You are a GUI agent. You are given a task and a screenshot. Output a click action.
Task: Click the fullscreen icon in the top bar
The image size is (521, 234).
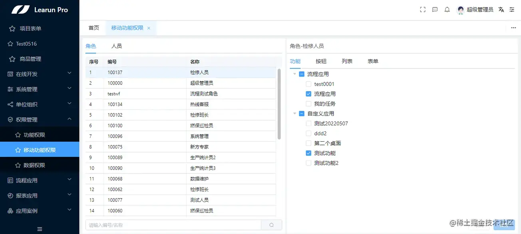422,9
